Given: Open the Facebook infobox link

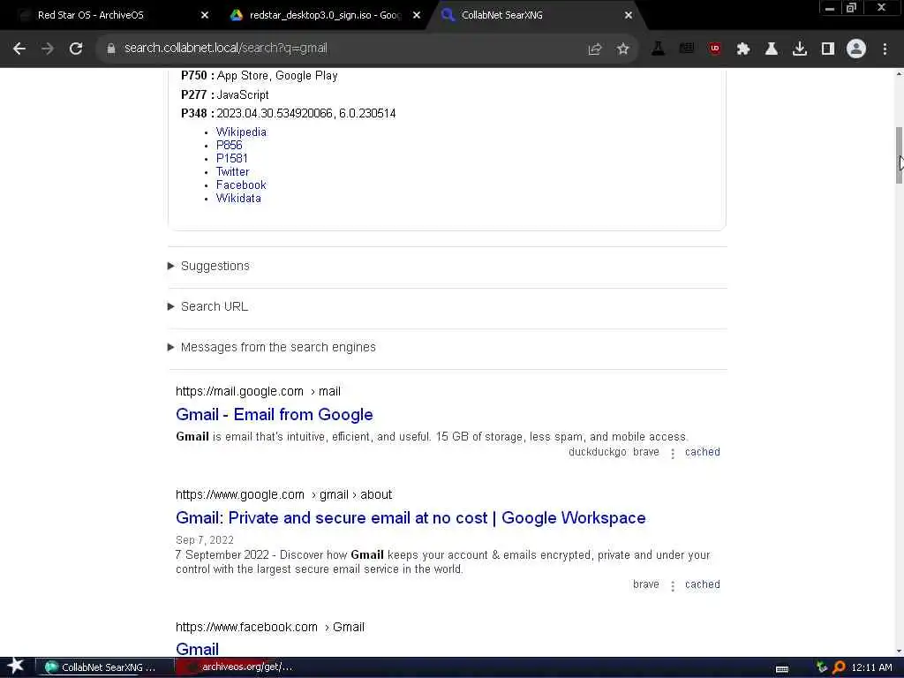Looking at the screenshot, I should tap(241, 185).
